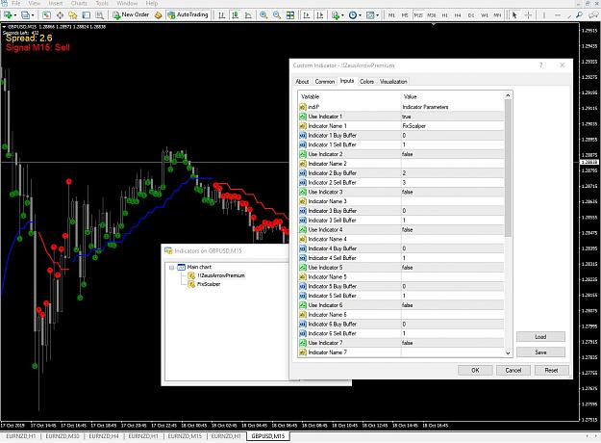Toggle the Terminal panel icon
The height and width of the screenshot is (443, 601).
(87, 15)
